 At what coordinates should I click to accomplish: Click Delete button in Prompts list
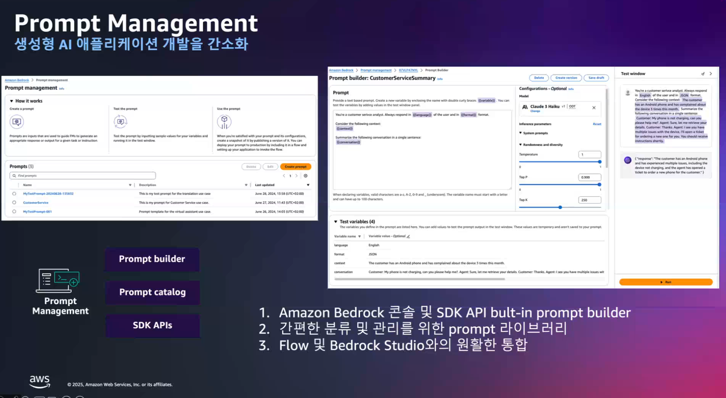[x=251, y=166]
